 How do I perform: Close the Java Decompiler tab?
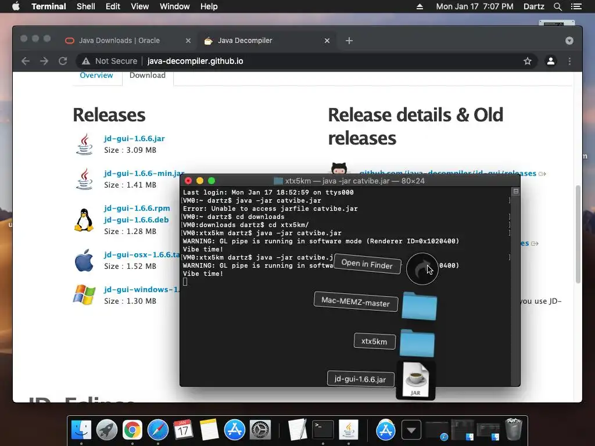pos(327,41)
